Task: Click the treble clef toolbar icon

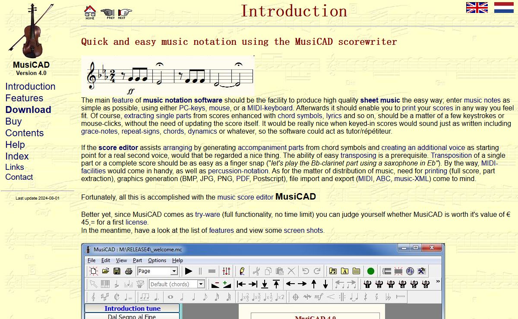Action: [93, 297]
